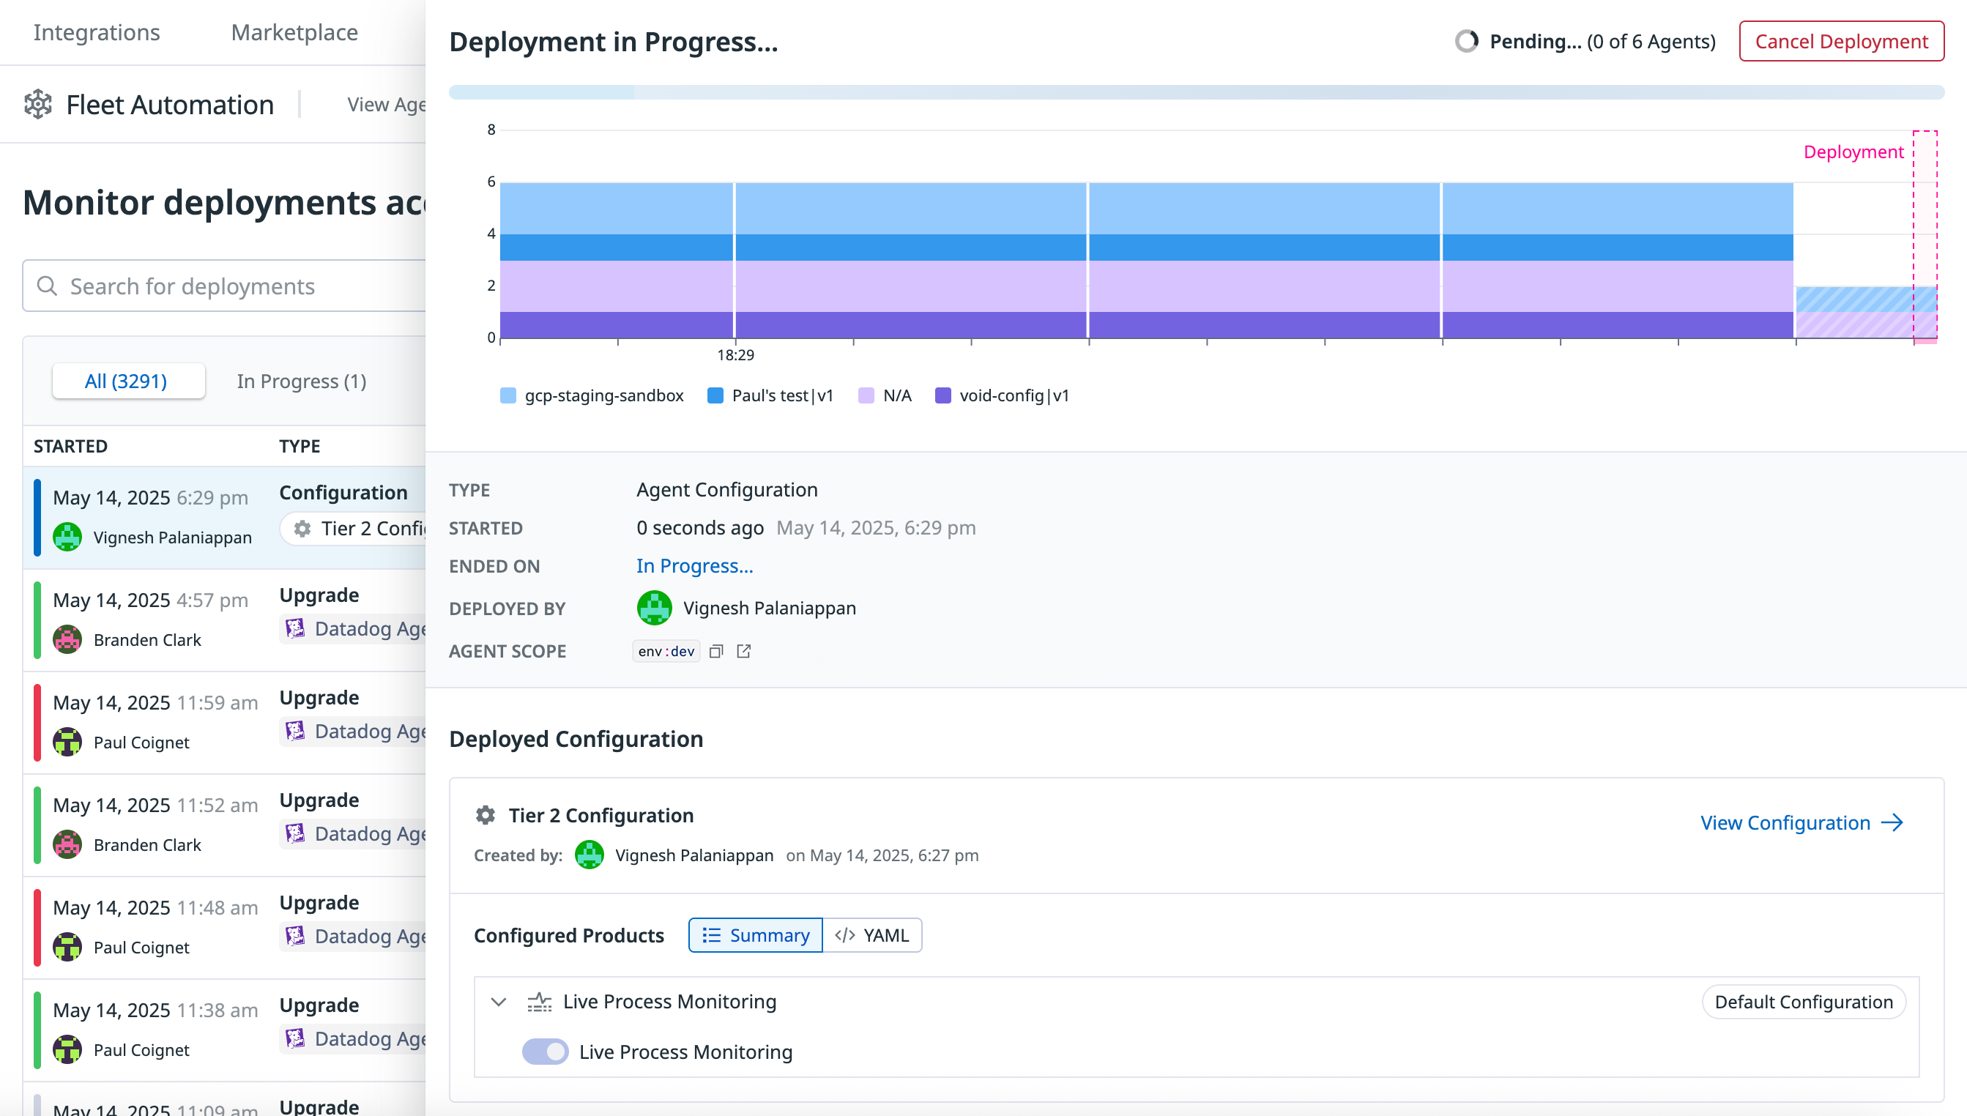Click the search magnifier in deployments search
Image resolution: width=1967 pixels, height=1116 pixels.
[x=48, y=286]
